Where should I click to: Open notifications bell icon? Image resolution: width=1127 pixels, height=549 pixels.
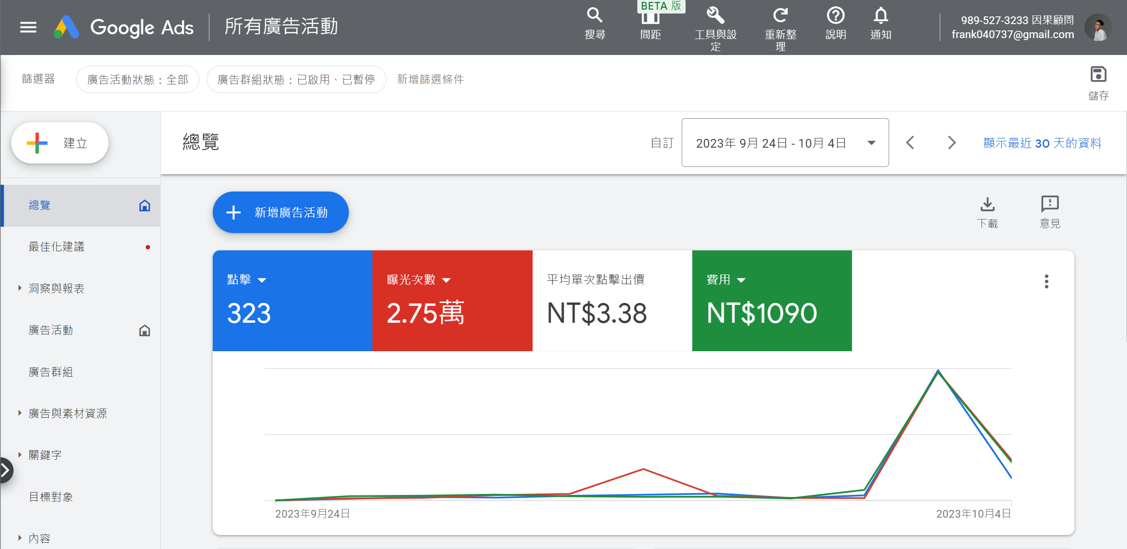click(880, 16)
